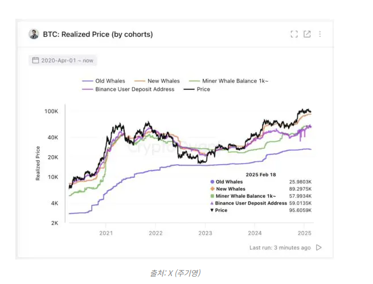Click the author avatar picture
This screenshot has height=284, width=373.
click(34, 34)
